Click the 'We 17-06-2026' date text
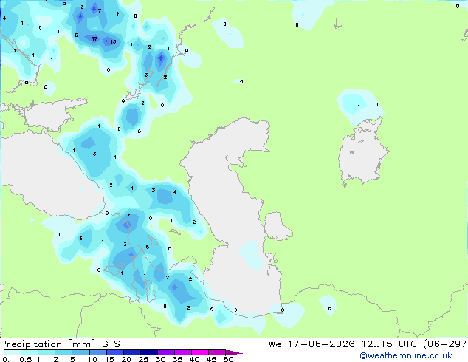 pos(312,344)
